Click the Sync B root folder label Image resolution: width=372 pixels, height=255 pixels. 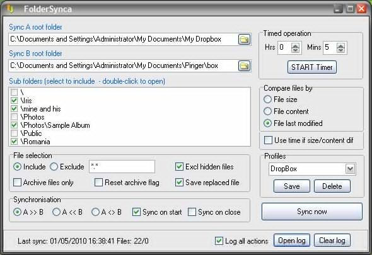pyautogui.click(x=35, y=54)
